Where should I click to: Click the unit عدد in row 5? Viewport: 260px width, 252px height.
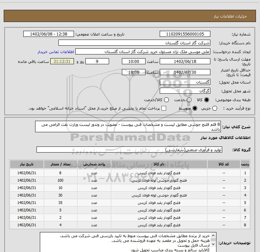(94, 203)
